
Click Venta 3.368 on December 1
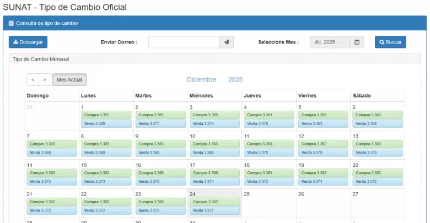coord(106,123)
